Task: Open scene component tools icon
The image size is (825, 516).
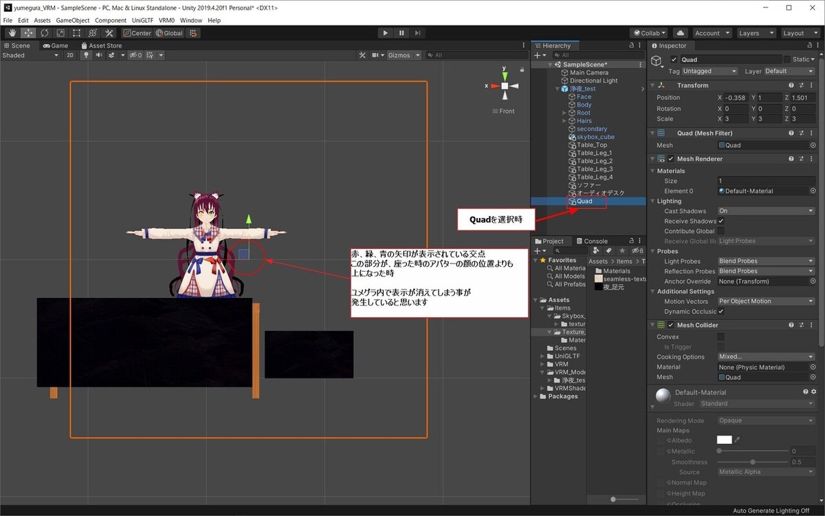Action: click(x=362, y=55)
